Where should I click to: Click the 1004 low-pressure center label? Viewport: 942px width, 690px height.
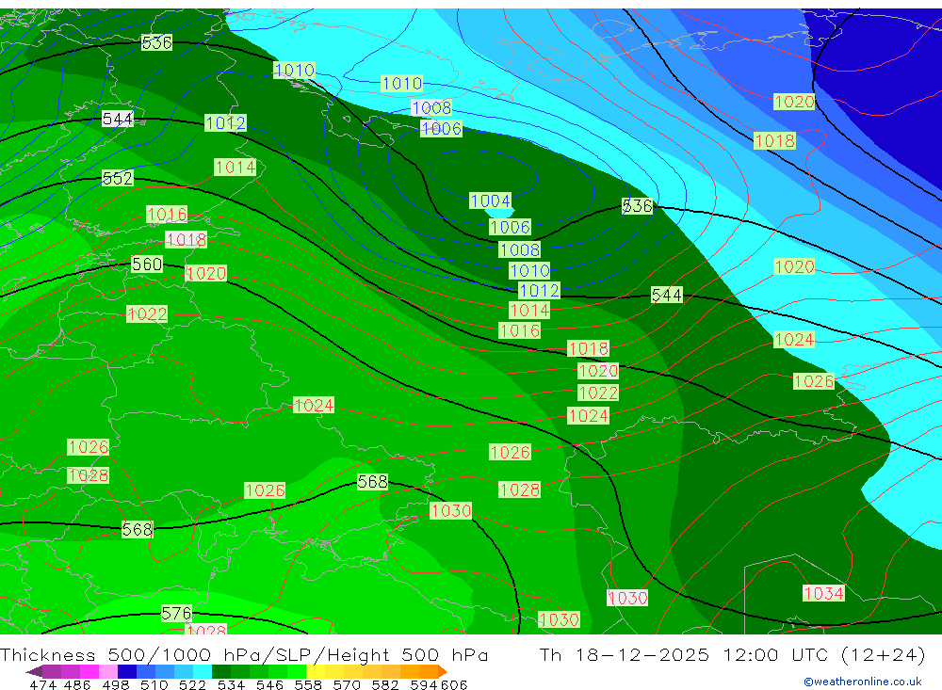point(490,201)
